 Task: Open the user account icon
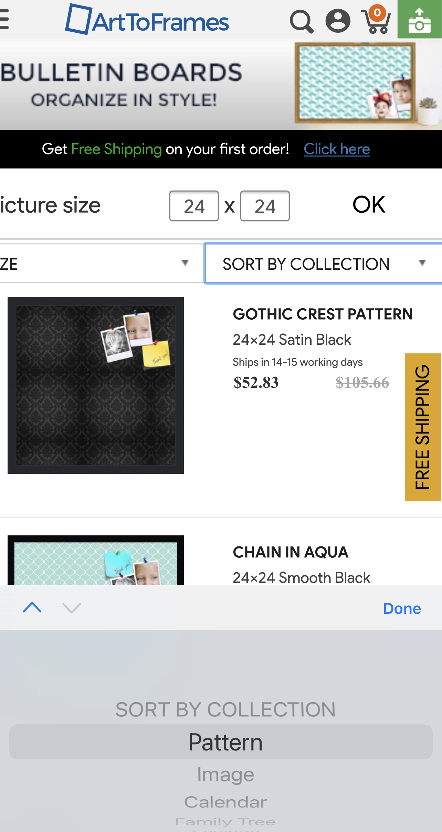pyautogui.click(x=338, y=21)
